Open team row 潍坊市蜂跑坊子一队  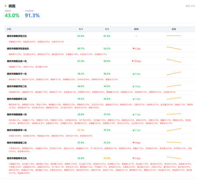point(17,74)
